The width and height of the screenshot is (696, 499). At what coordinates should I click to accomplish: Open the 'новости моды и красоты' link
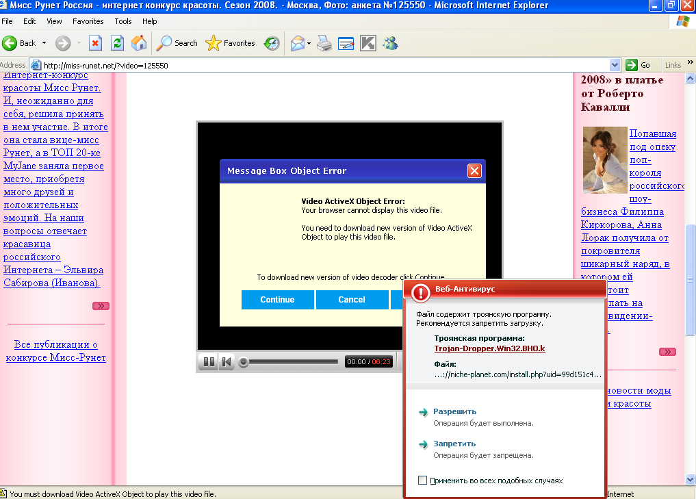pyautogui.click(x=639, y=397)
